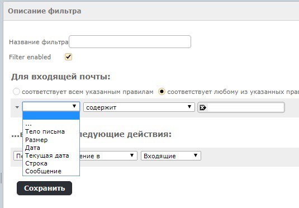
Task: Collapse the rule row triangle expander
Action: [x=17, y=107]
